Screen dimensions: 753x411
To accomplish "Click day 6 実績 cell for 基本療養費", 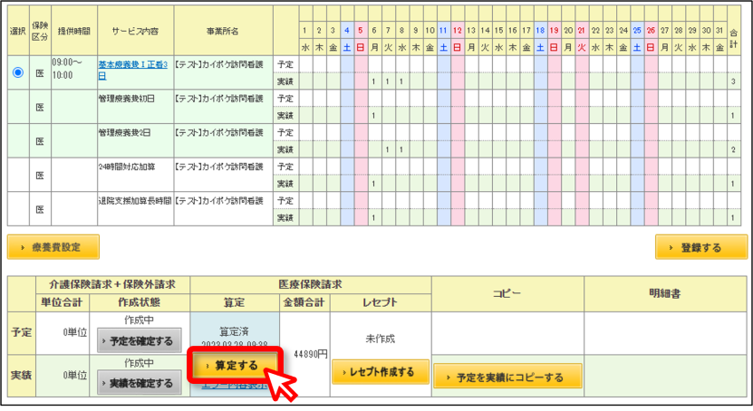I will 373,81.
